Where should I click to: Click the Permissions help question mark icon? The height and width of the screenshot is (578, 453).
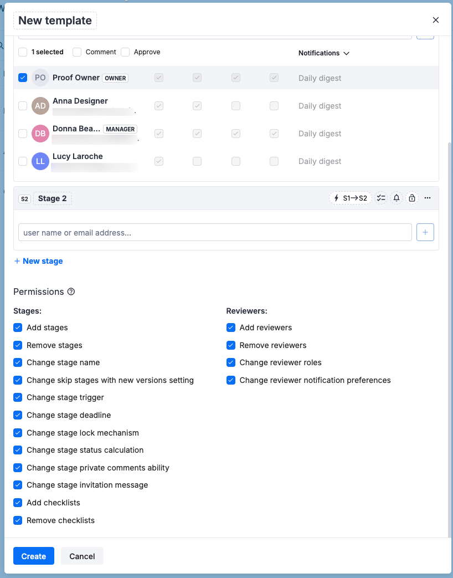[x=71, y=291]
